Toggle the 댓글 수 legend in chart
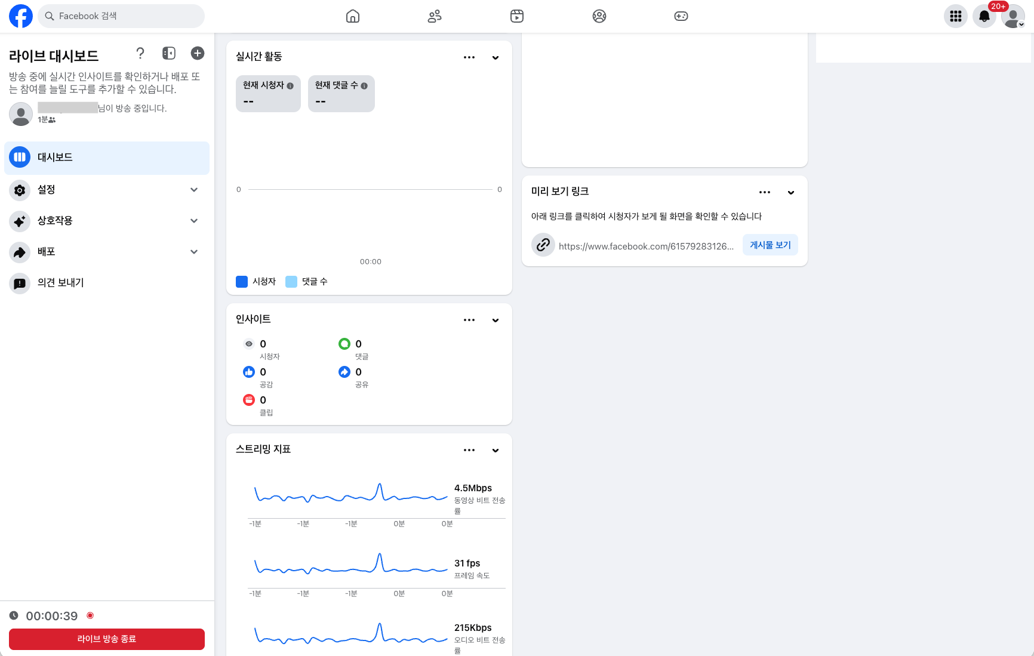The width and height of the screenshot is (1034, 656). point(306,281)
